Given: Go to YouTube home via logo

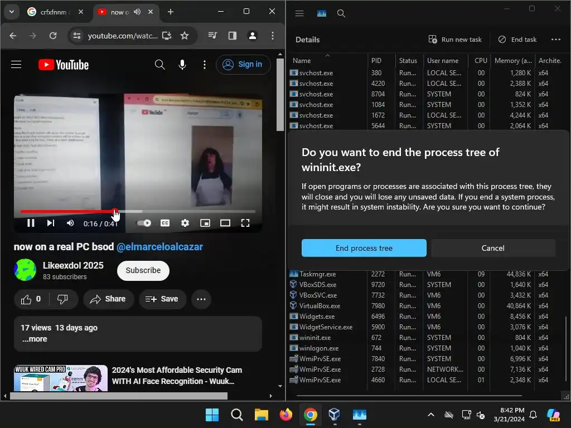Looking at the screenshot, I should [64, 65].
